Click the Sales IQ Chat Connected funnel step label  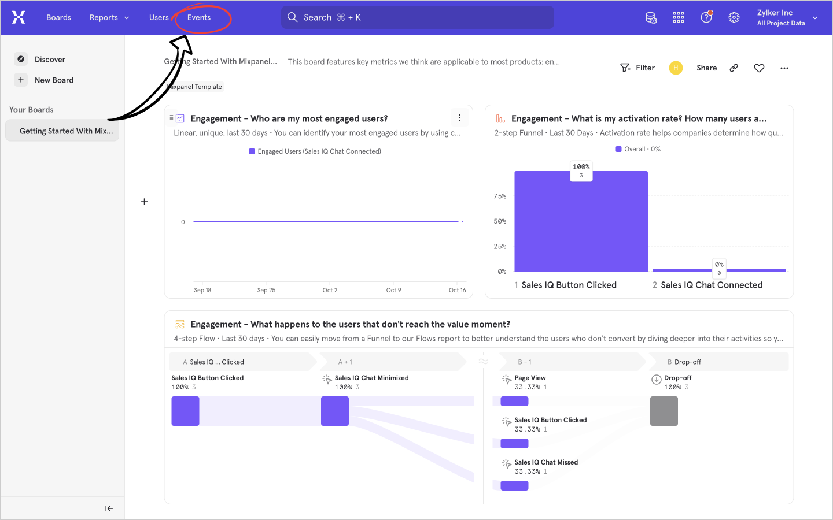[x=712, y=285]
